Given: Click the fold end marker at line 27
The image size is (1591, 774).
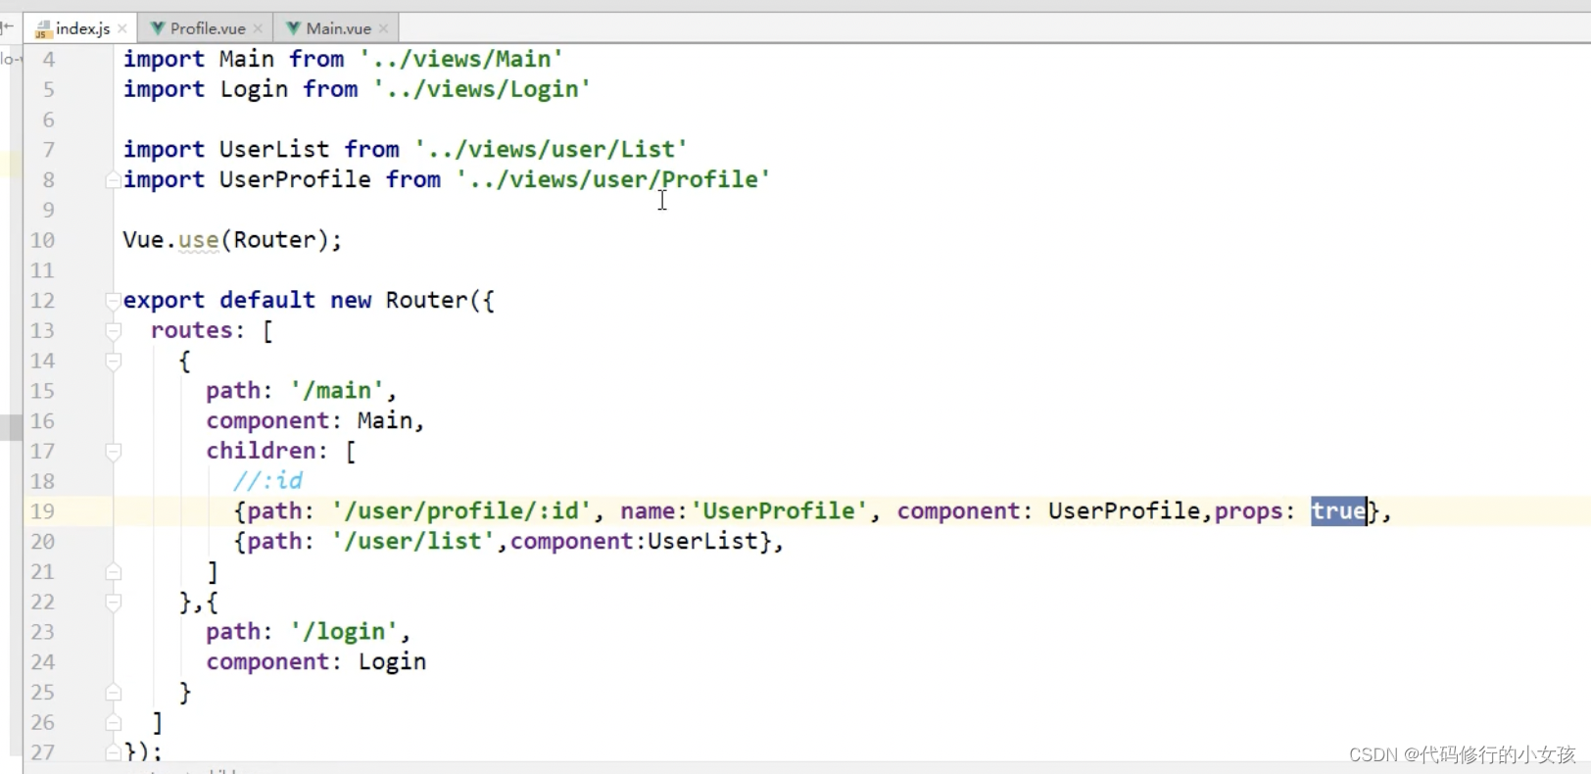Looking at the screenshot, I should pyautogui.click(x=114, y=752).
